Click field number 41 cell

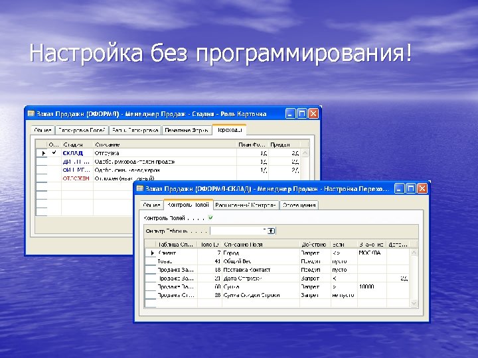tap(210, 261)
